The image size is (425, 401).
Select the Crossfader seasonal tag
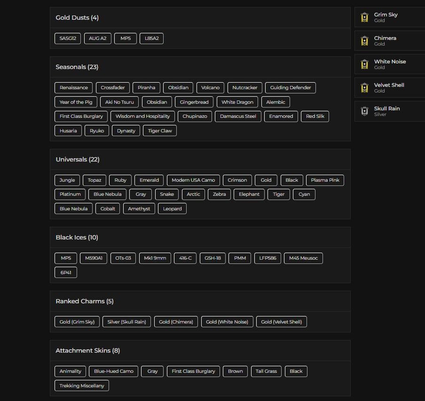point(113,88)
